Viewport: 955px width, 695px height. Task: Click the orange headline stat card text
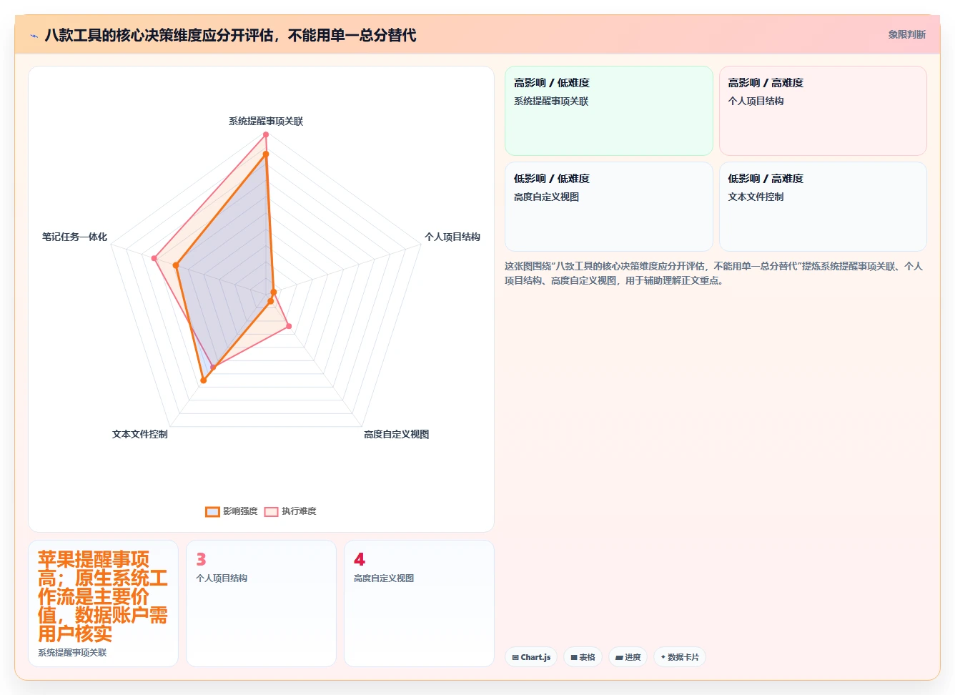pos(102,596)
